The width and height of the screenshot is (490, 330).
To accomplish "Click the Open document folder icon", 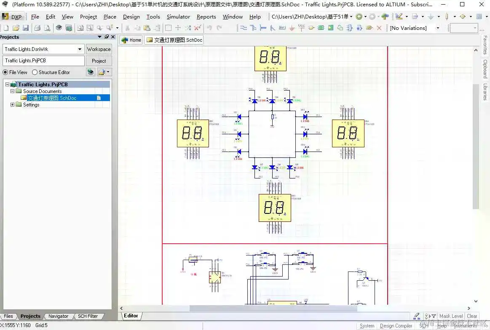I will 16,28.
